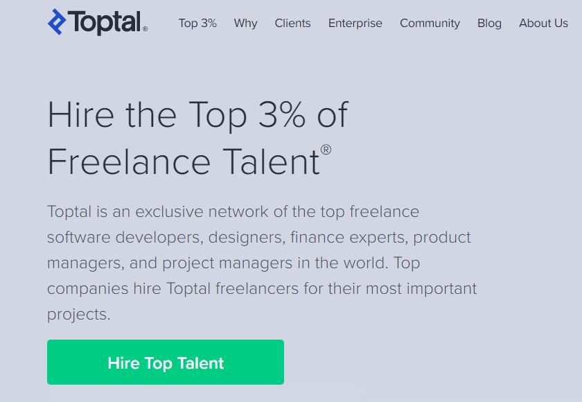Navigate to About Us
This screenshot has width=582, height=402.
coord(543,23)
